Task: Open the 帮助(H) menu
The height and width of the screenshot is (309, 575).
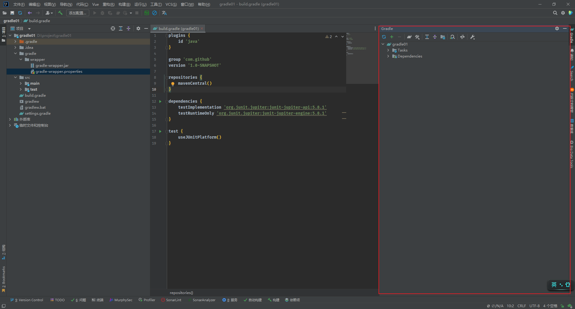Action: coord(204,4)
